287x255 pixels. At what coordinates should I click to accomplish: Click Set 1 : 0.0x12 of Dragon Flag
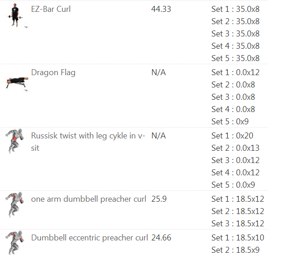(x=236, y=72)
